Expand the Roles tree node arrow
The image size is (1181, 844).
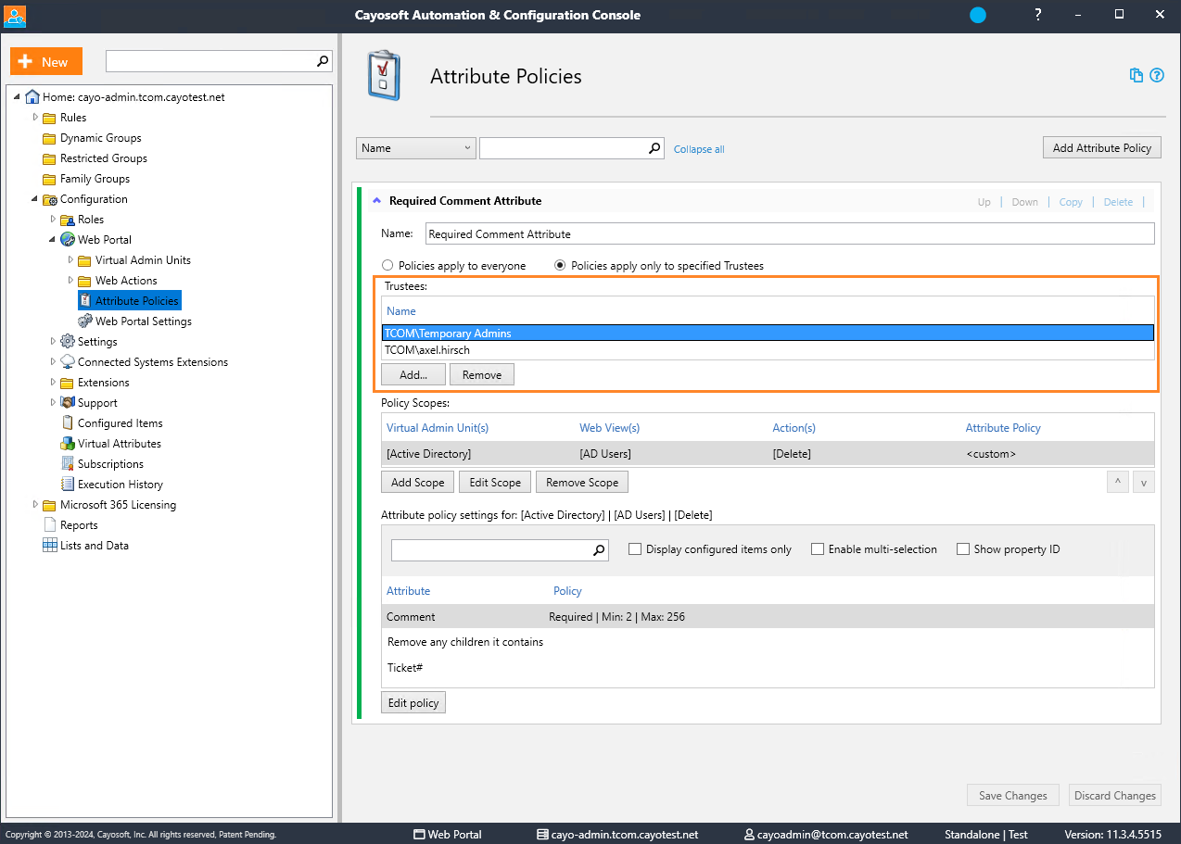[x=53, y=220]
